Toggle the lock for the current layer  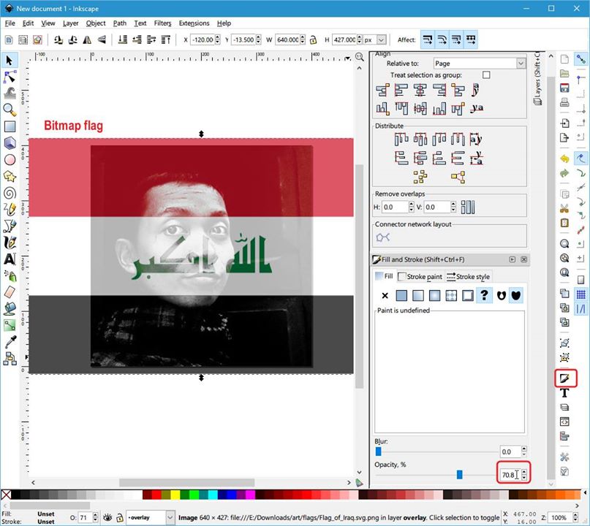[120, 517]
